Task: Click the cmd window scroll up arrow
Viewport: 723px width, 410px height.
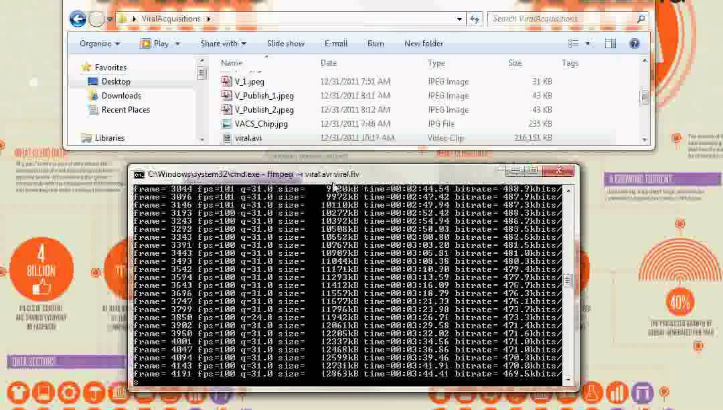Action: pyautogui.click(x=568, y=190)
